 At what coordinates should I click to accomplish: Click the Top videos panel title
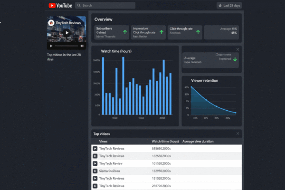point(102,134)
